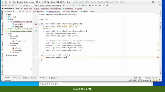Click the Select Opened File target icon
This screenshot has width=165, height=92.
point(20,11)
